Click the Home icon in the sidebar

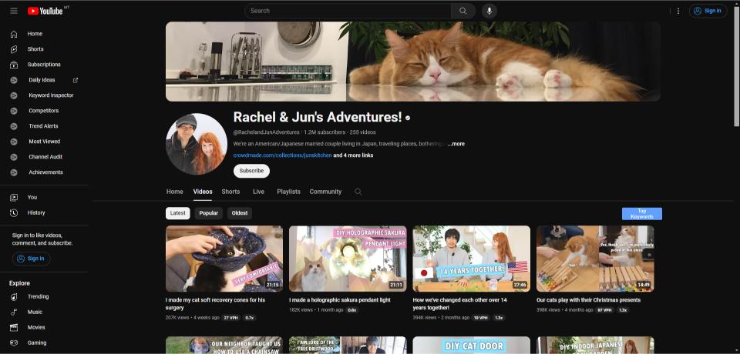pyautogui.click(x=14, y=34)
